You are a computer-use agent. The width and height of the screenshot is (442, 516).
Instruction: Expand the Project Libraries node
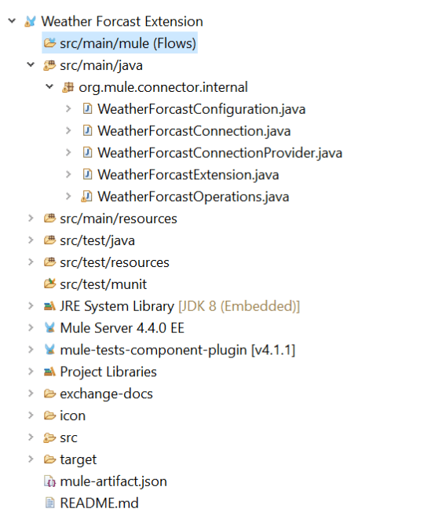point(31,371)
